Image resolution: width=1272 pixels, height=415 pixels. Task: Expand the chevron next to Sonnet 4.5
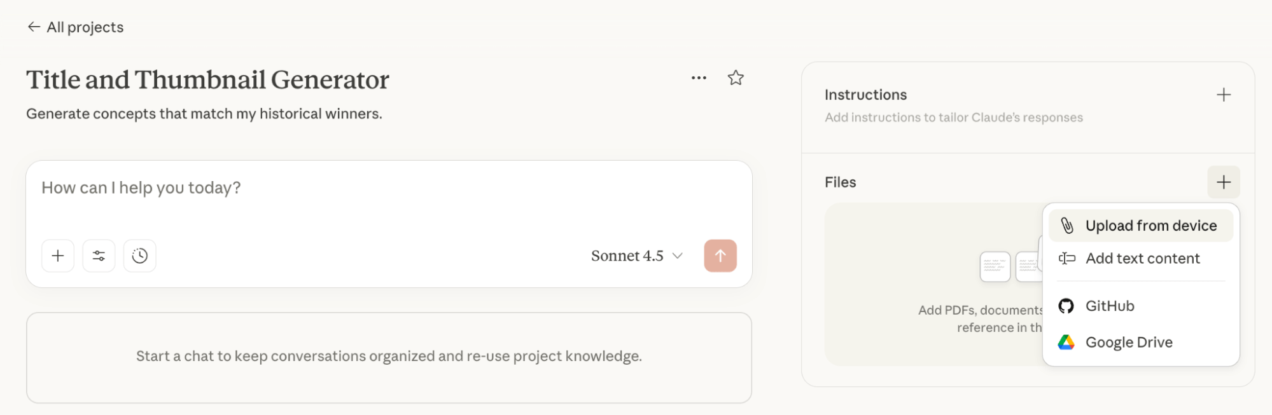pyautogui.click(x=677, y=256)
